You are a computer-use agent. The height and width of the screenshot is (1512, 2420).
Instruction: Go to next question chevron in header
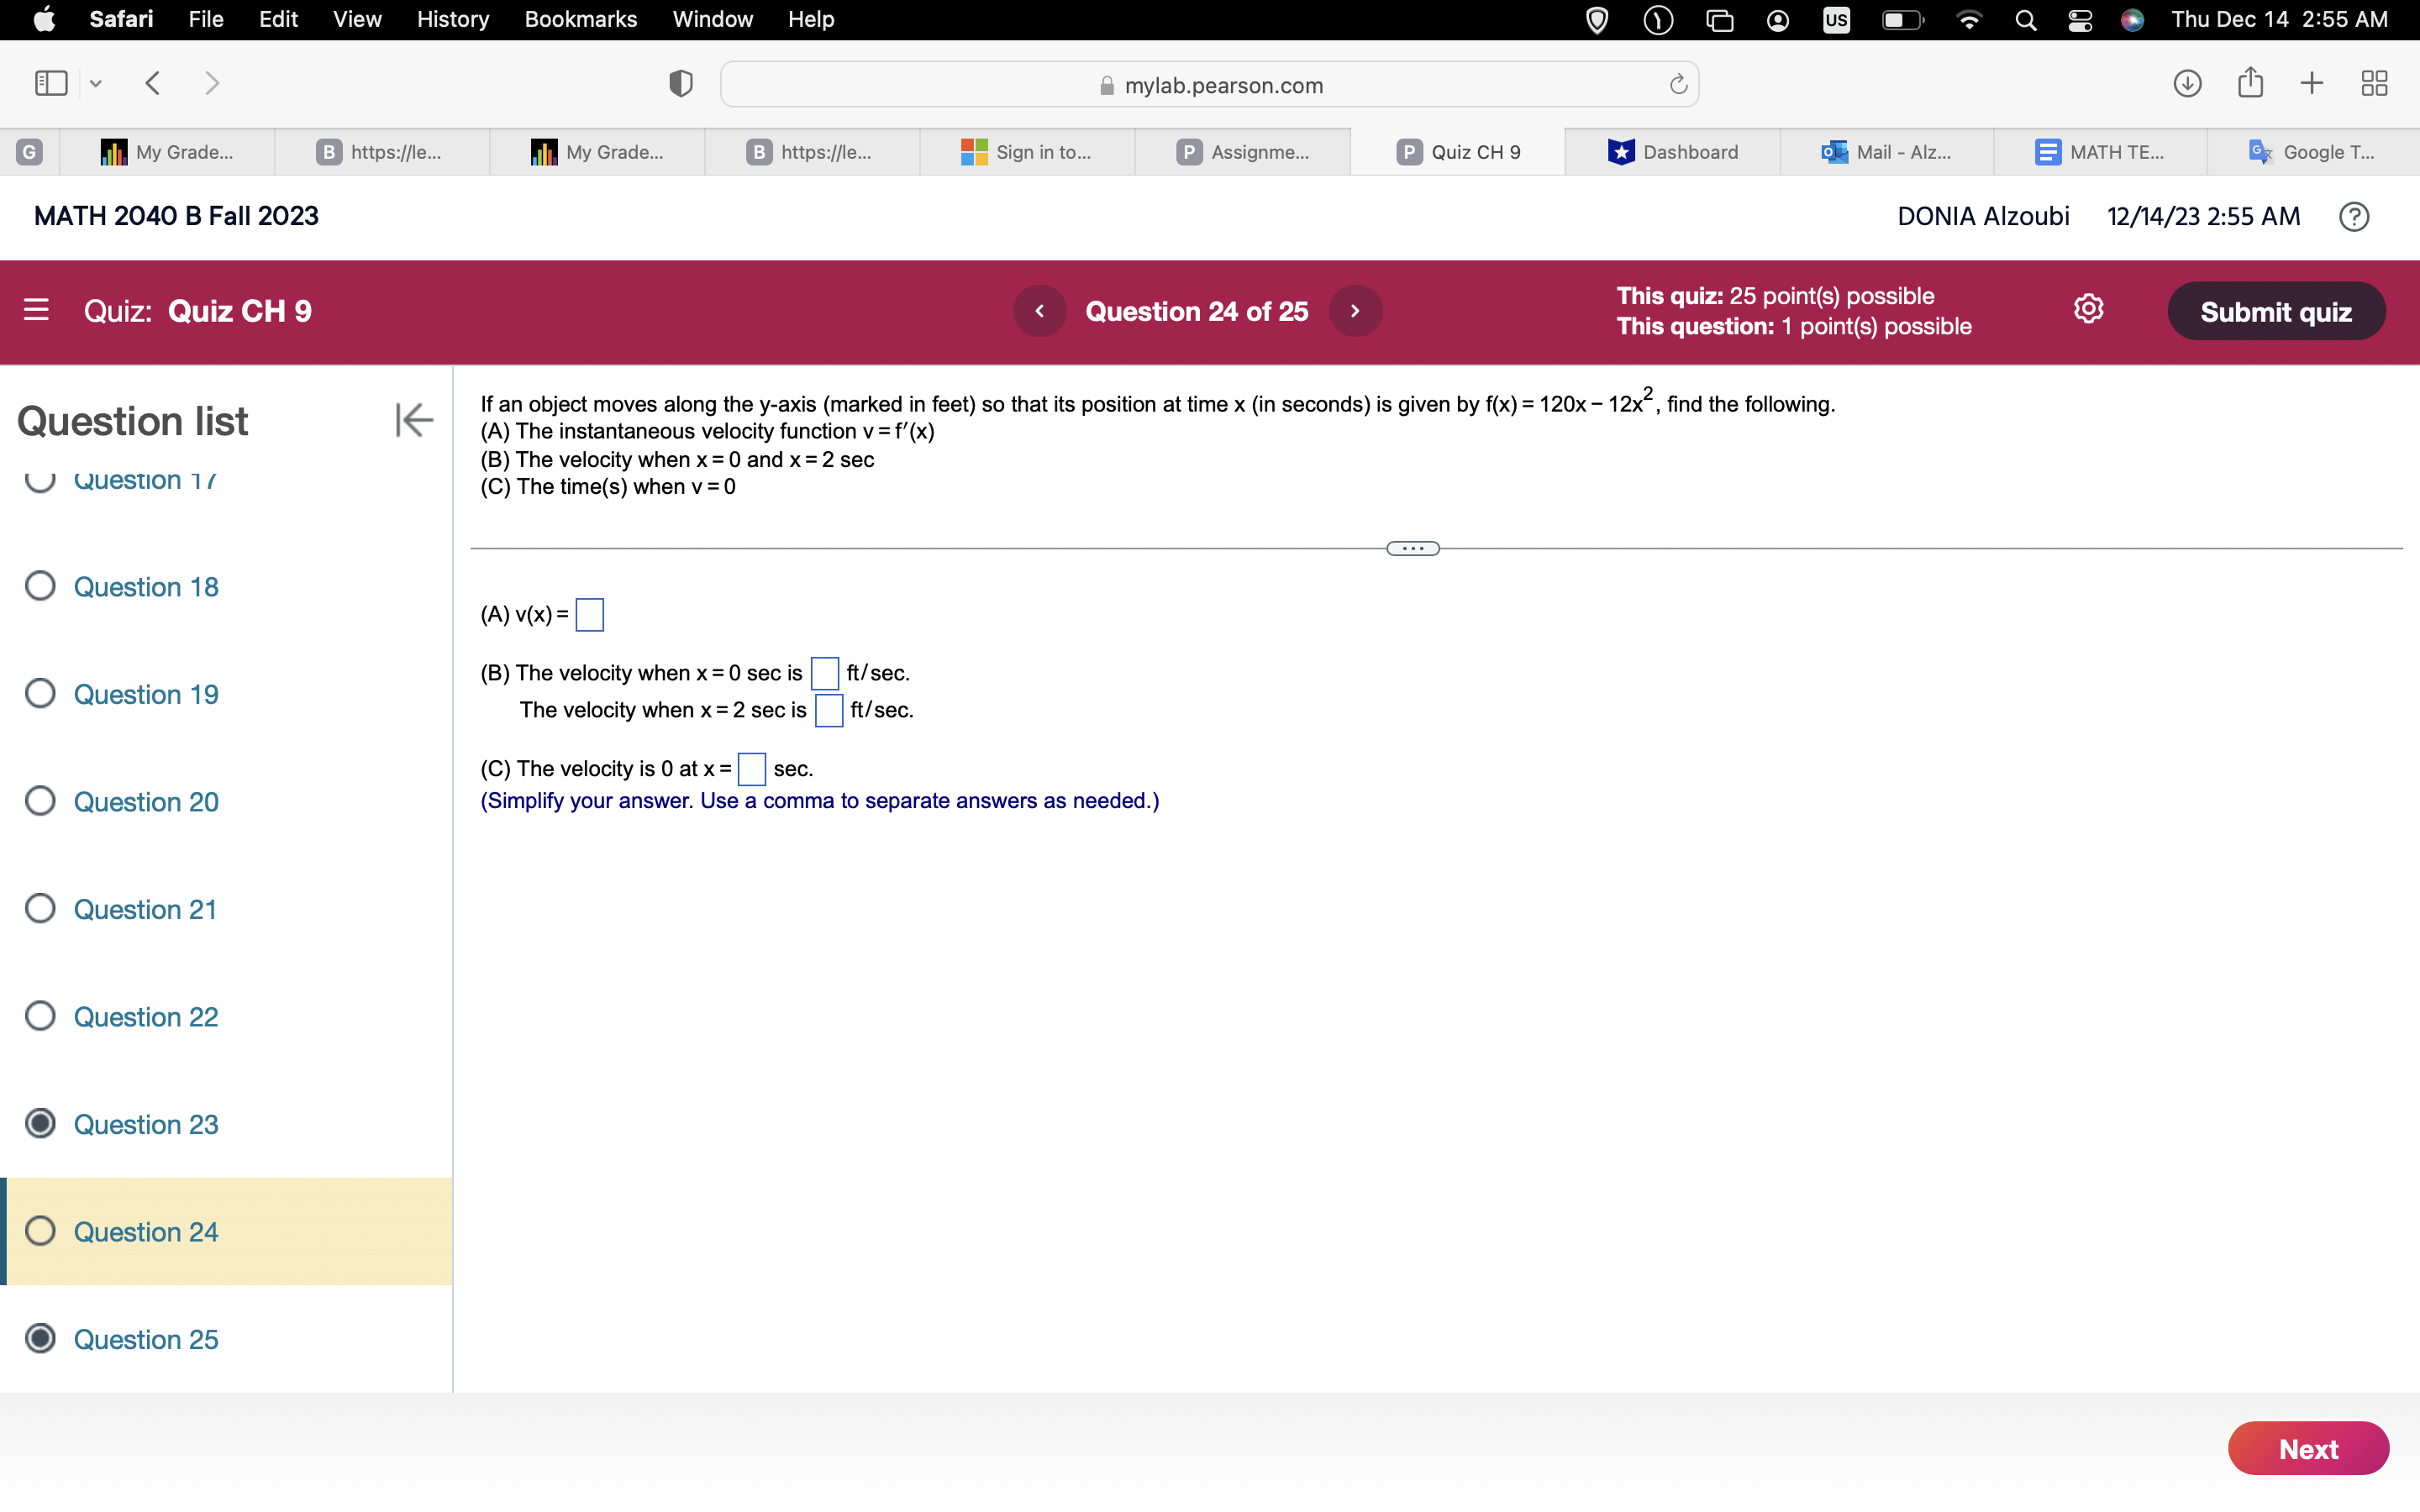click(x=1355, y=311)
